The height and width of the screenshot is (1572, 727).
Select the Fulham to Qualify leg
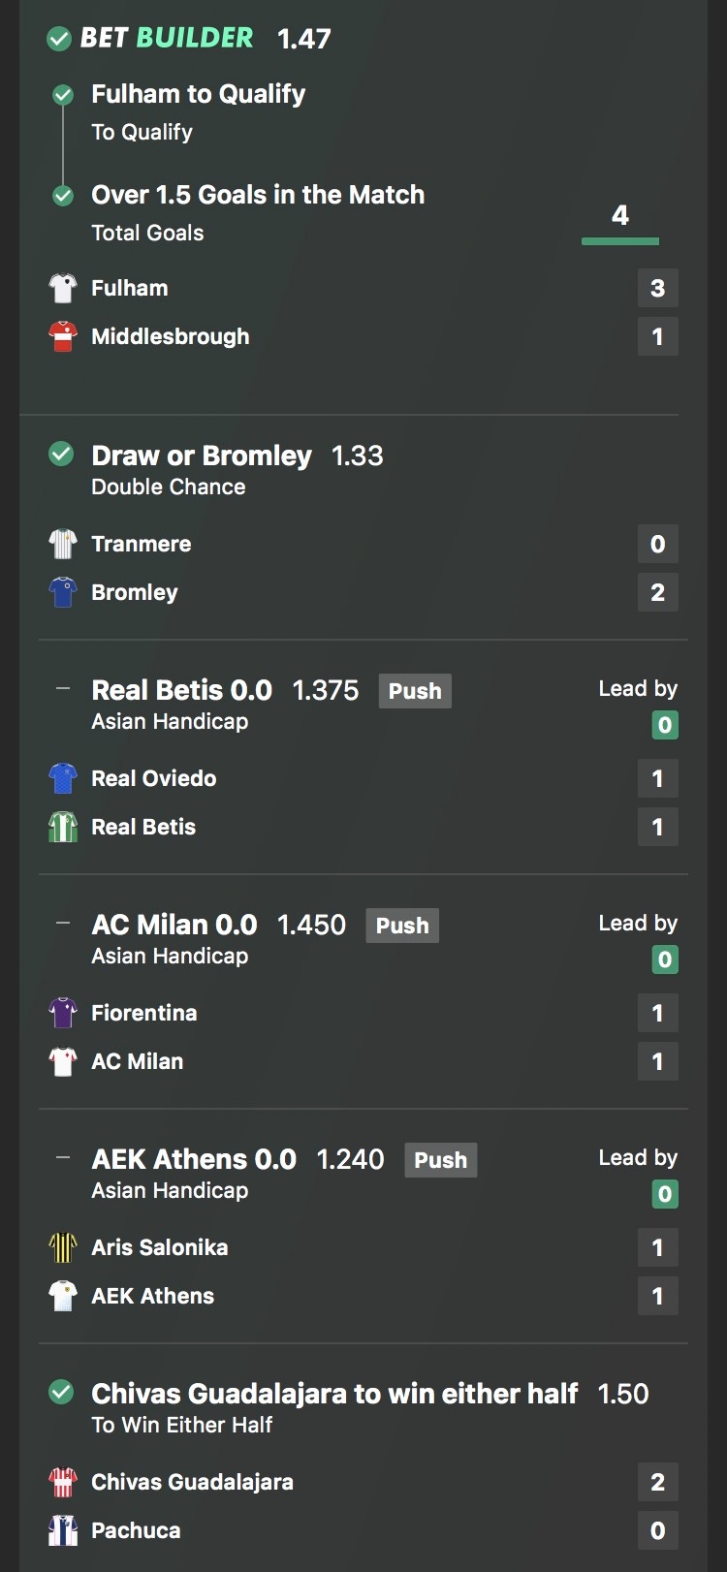coord(198,94)
